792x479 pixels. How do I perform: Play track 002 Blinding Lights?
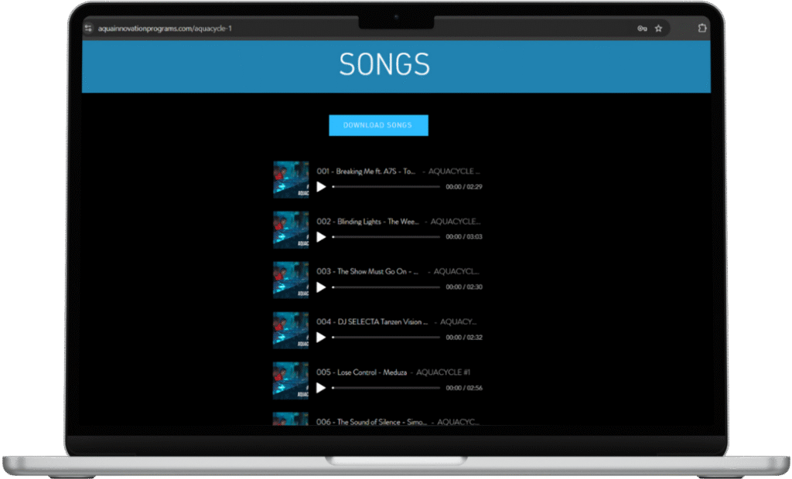[x=321, y=237]
